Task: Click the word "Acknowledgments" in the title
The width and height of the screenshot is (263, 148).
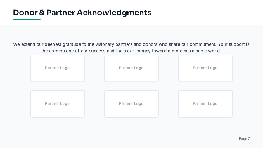Action: 114,13
